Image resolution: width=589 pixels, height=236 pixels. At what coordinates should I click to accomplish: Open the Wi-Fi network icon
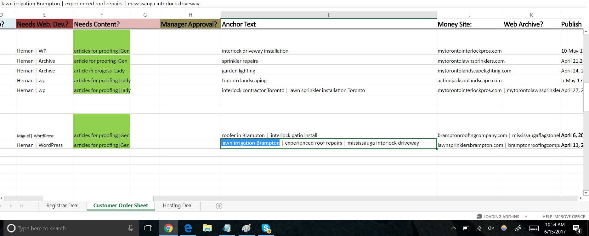click(479, 228)
